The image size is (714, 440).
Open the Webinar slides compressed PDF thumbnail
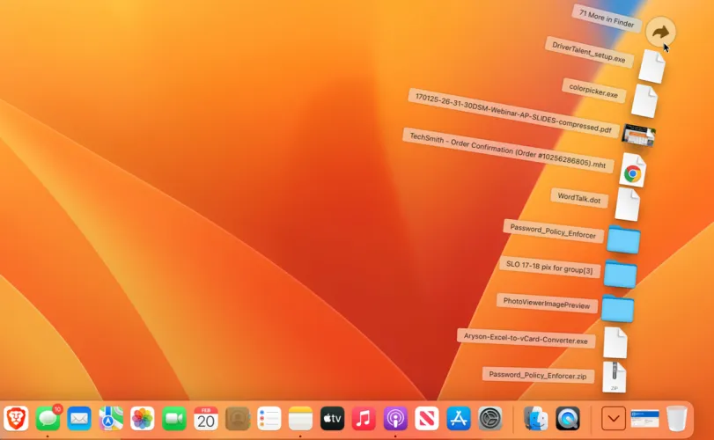coord(638,135)
